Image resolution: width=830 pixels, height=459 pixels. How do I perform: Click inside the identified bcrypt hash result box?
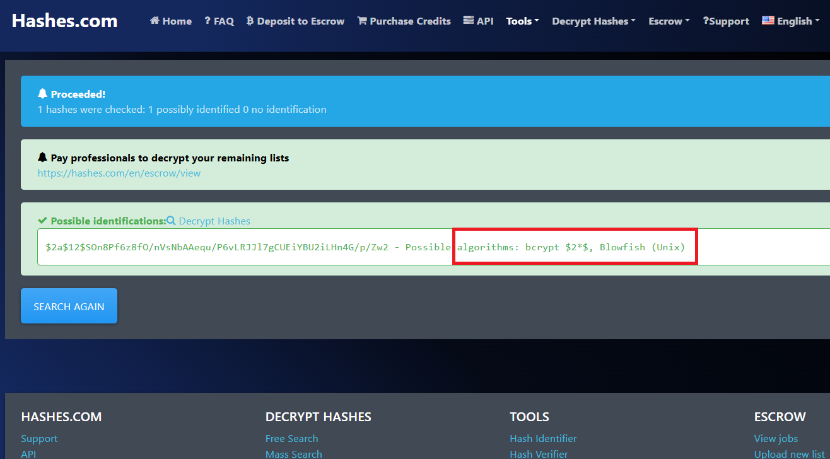(x=252, y=247)
